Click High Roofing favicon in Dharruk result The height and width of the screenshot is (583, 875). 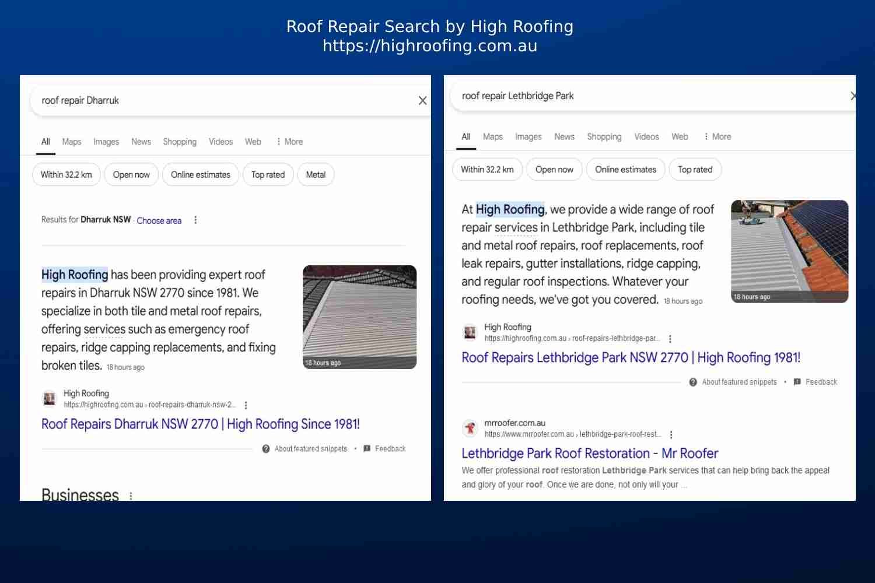(x=50, y=399)
